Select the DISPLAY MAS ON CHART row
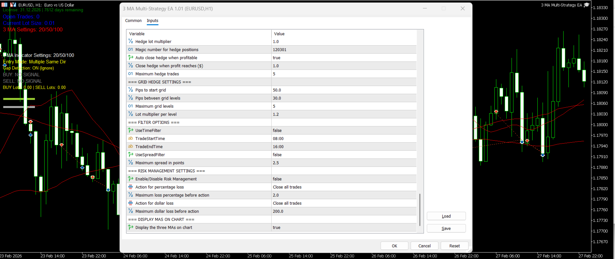The height and width of the screenshot is (259, 615). pos(272,219)
